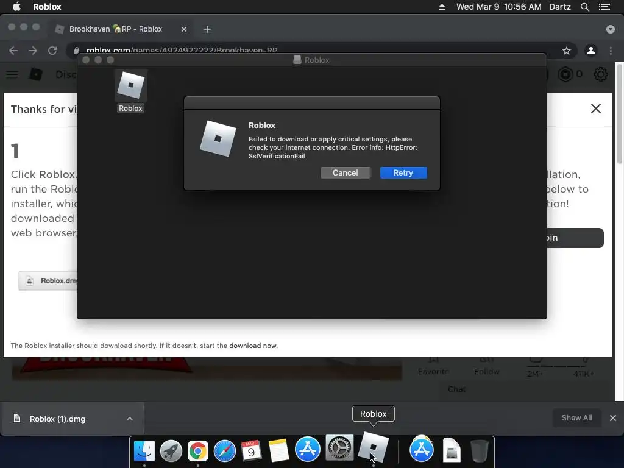Open Launchpad from the dock
Image resolution: width=624 pixels, height=468 pixels.
pos(171,450)
